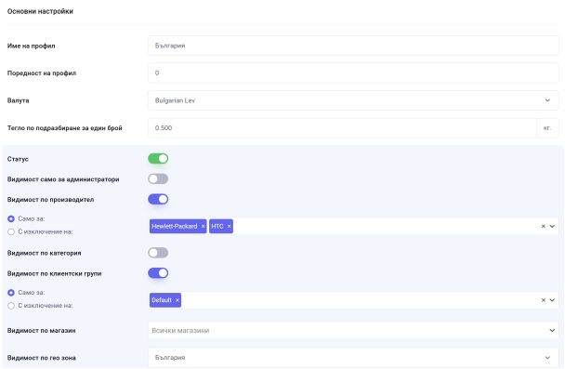
Task: Select С изключение на under производител
Action: (11, 231)
